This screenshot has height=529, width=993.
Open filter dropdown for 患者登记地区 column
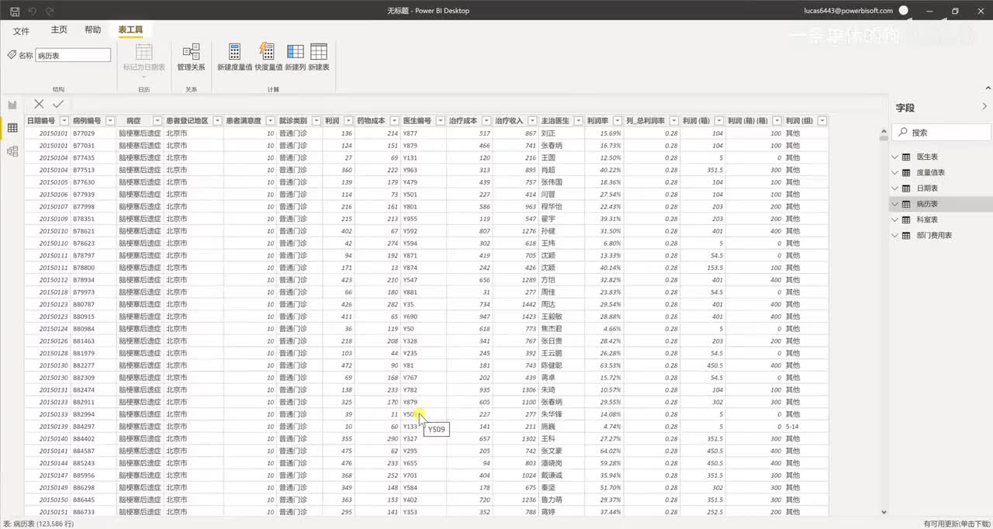coord(217,121)
